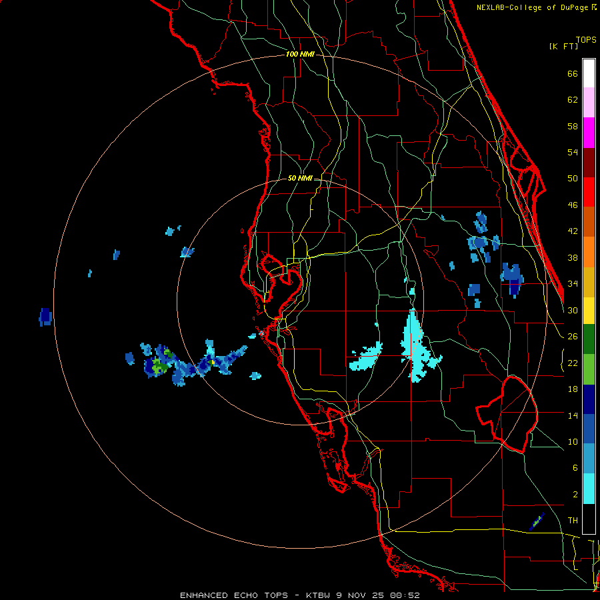Click the legend value 42

(573, 231)
